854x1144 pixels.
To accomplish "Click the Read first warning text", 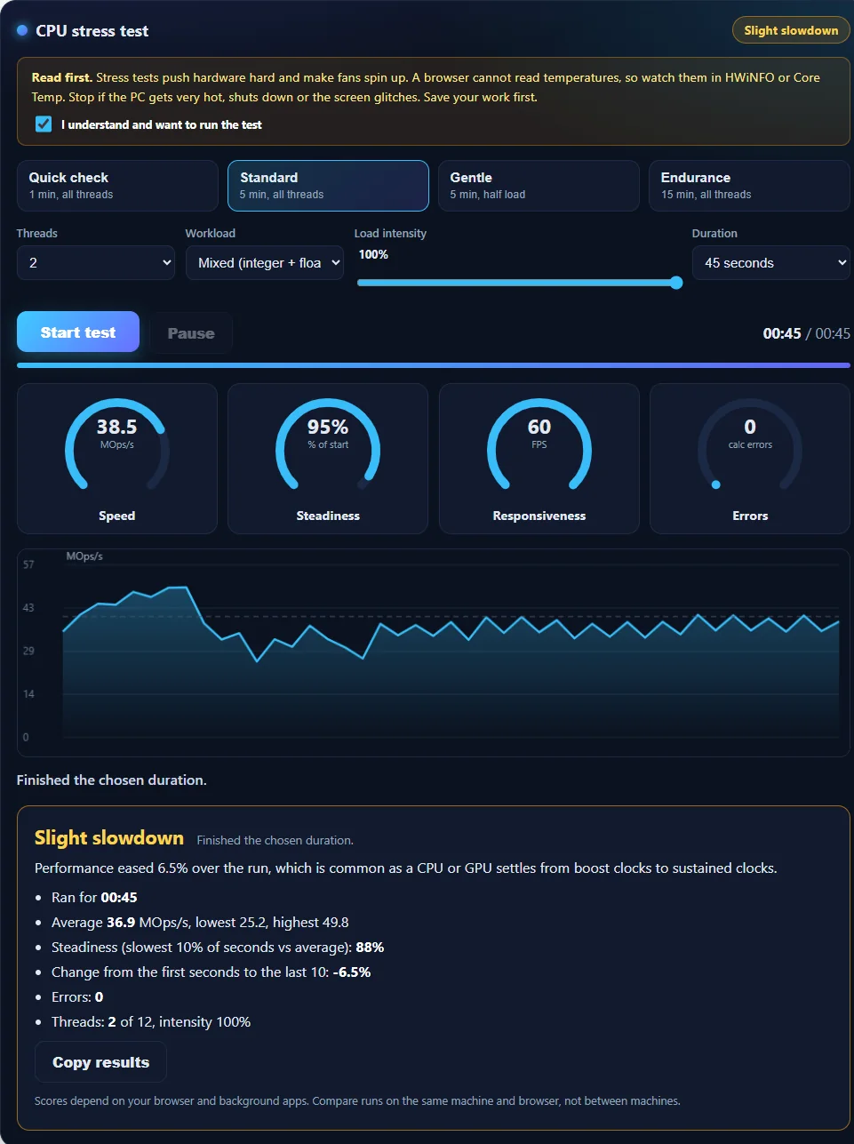I will (426, 87).
